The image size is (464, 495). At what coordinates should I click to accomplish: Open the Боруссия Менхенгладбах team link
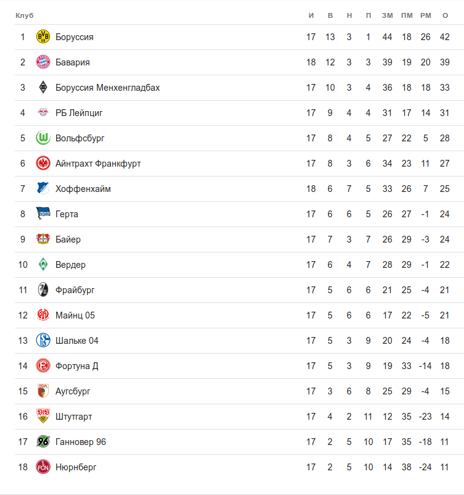[x=107, y=88]
